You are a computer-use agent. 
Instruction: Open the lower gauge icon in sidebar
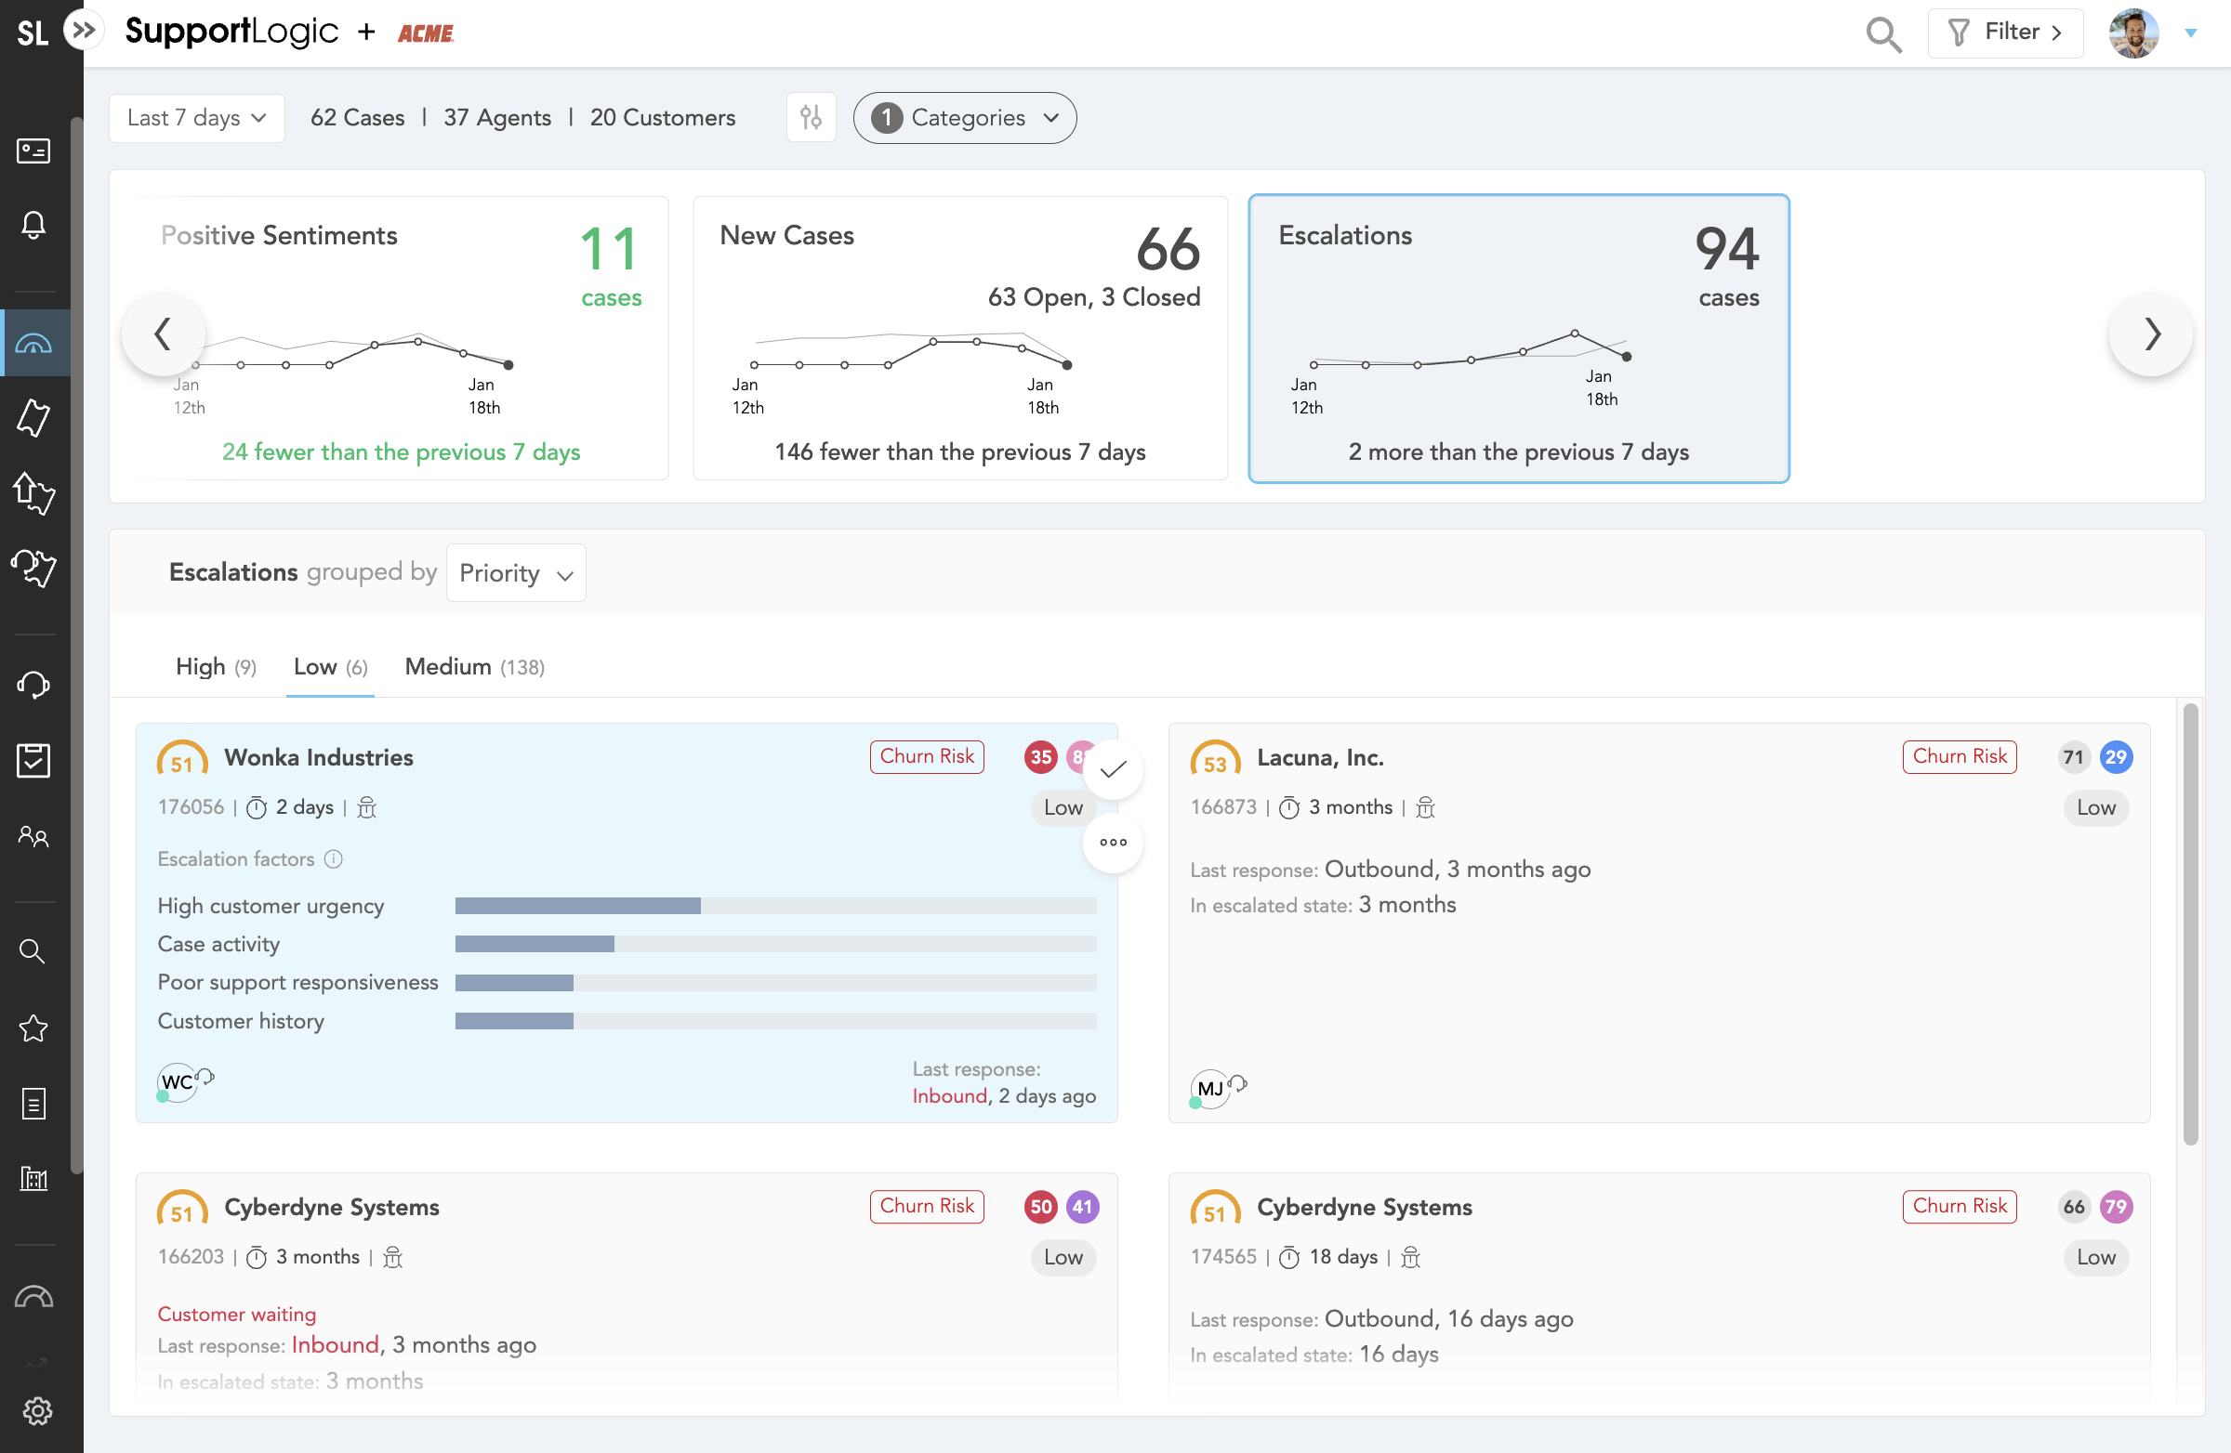click(33, 1298)
